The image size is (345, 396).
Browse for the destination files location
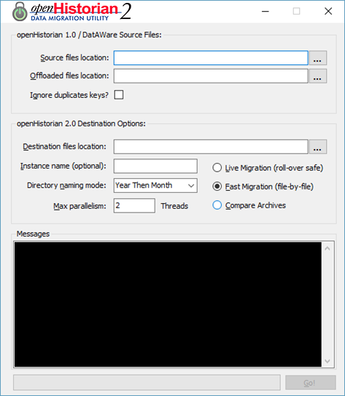[x=318, y=147]
